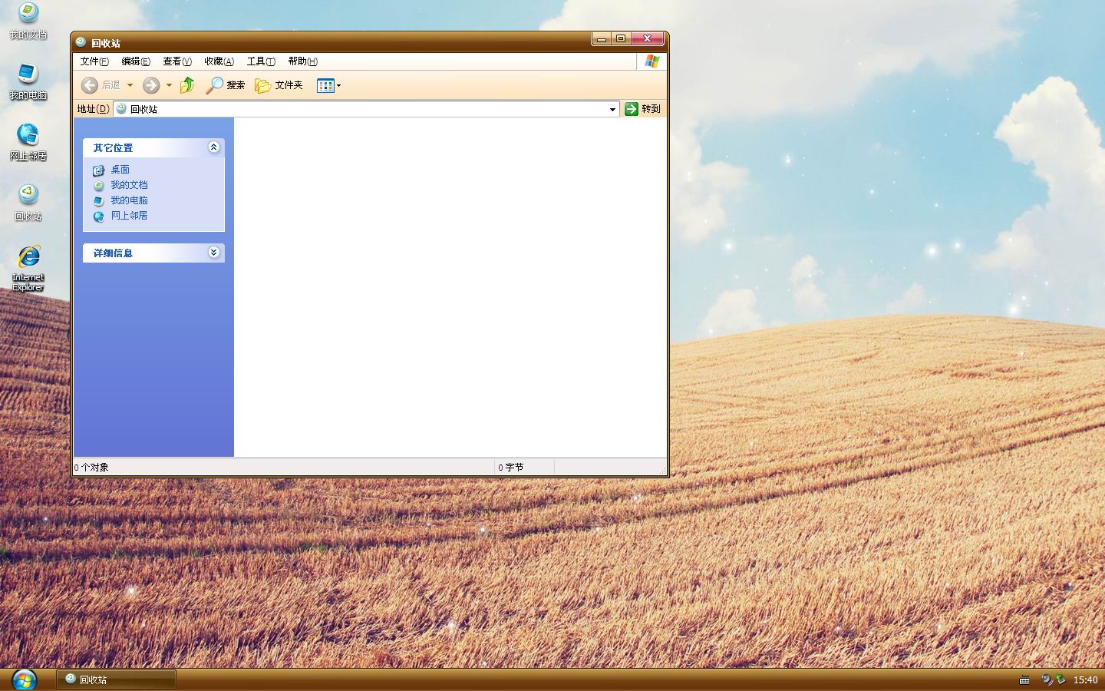Viewport: 1105px width, 691px height.
Task: Expand the address bar dropdown list
Action: click(612, 109)
